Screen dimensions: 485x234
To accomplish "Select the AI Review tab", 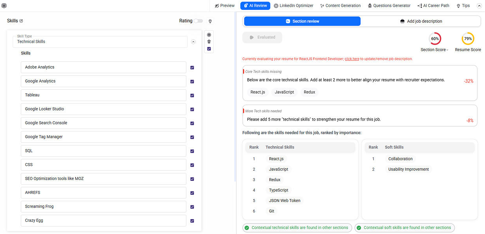I will pyautogui.click(x=255, y=5).
